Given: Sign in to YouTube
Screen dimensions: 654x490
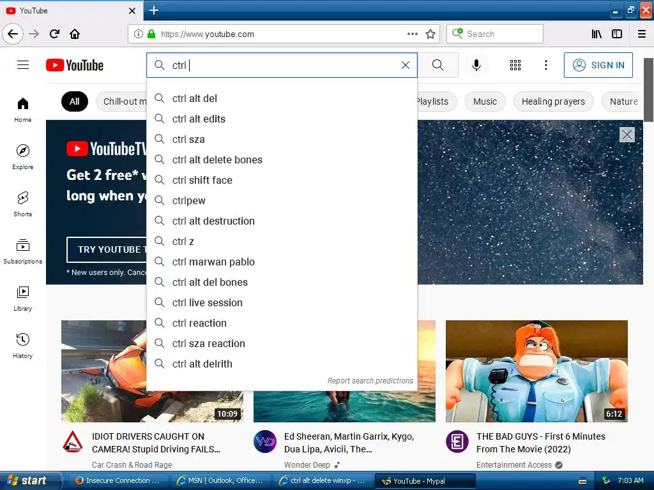Looking at the screenshot, I should coord(598,65).
